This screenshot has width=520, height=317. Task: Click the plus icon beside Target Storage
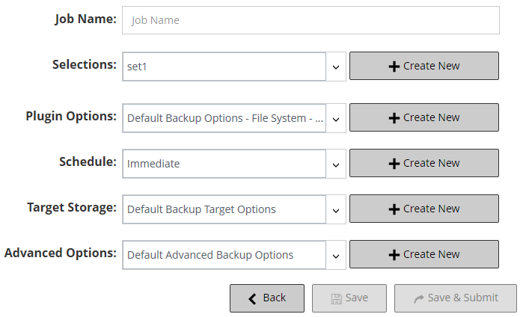[394, 209]
